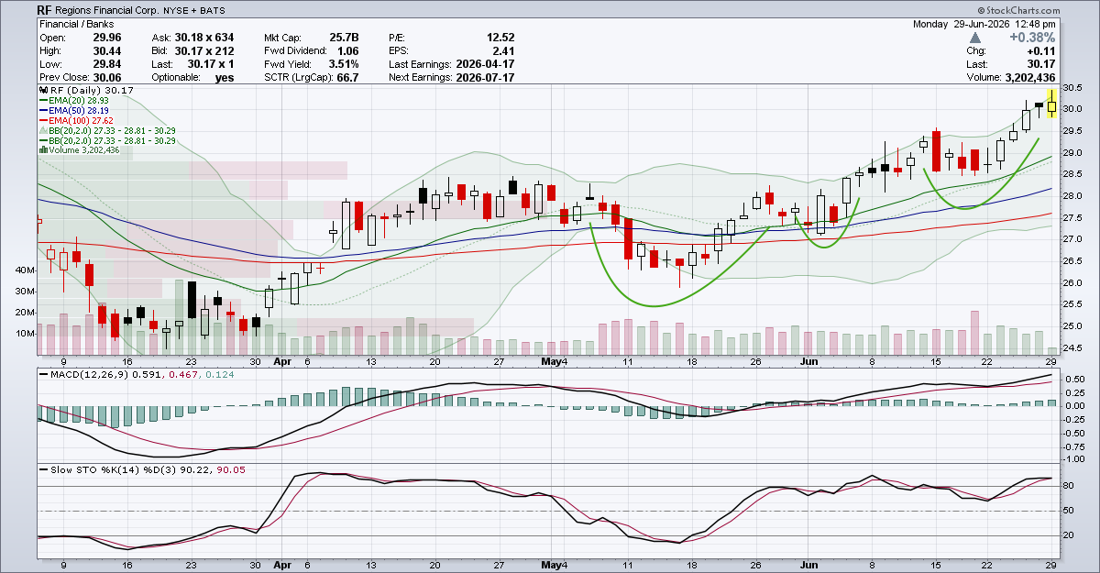The height and width of the screenshot is (573, 1100).
Task: Click the EPS value 2.41
Action: click(504, 51)
